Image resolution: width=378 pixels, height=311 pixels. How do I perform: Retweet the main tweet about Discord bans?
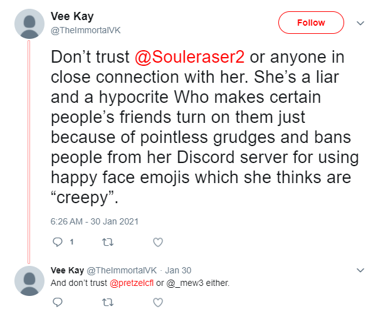point(108,242)
